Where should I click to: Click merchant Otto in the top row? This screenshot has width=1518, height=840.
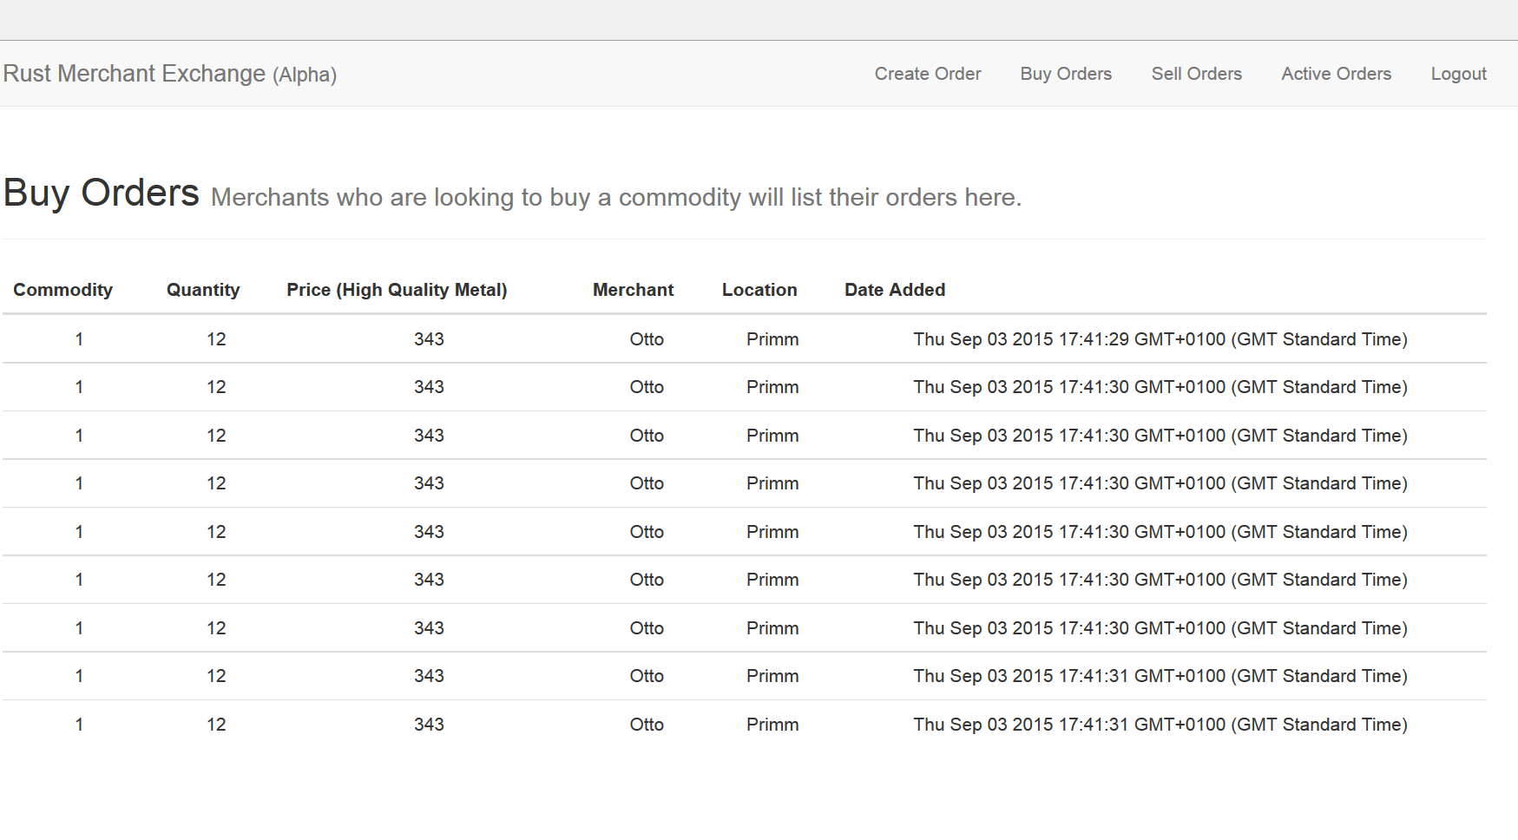647,339
